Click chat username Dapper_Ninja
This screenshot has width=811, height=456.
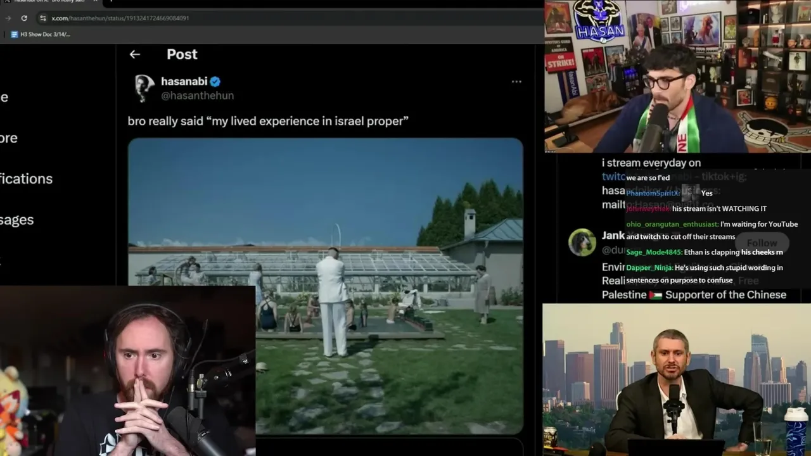[649, 267]
